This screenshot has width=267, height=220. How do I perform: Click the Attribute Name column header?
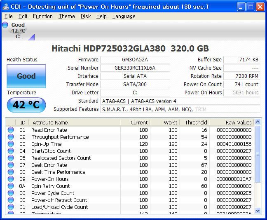click(75, 122)
